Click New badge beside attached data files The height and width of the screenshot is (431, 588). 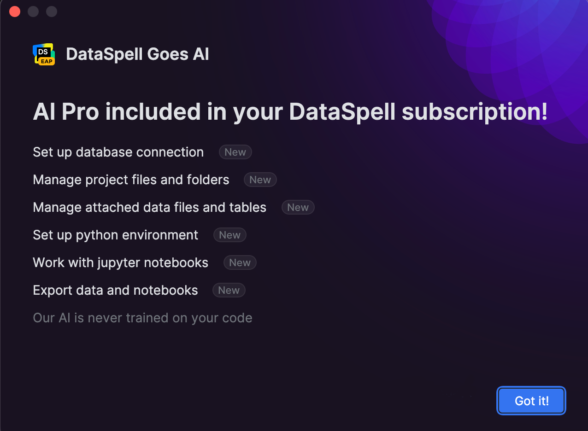298,208
